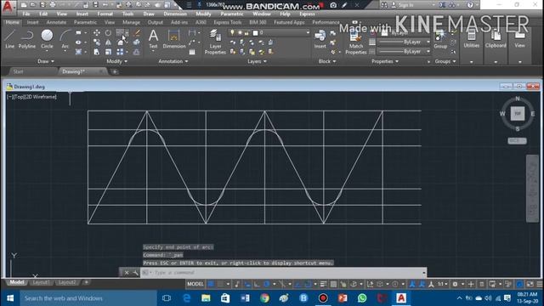
Task: Select the Stretch tool
Action: (96, 52)
